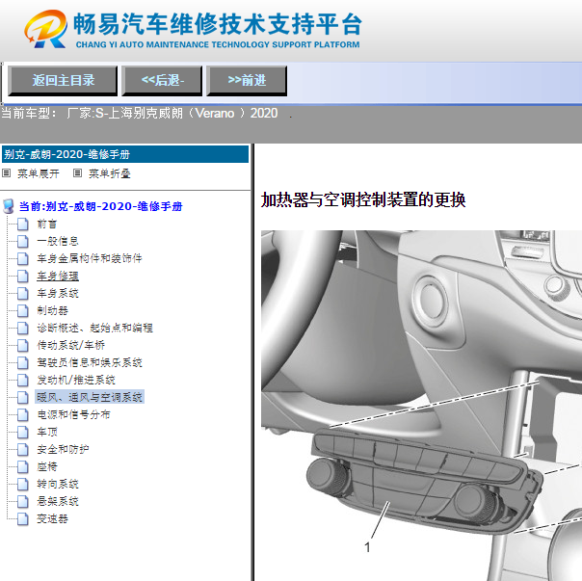Open 车身金属构件和装饰件 section
The image size is (582, 581).
tap(89, 258)
